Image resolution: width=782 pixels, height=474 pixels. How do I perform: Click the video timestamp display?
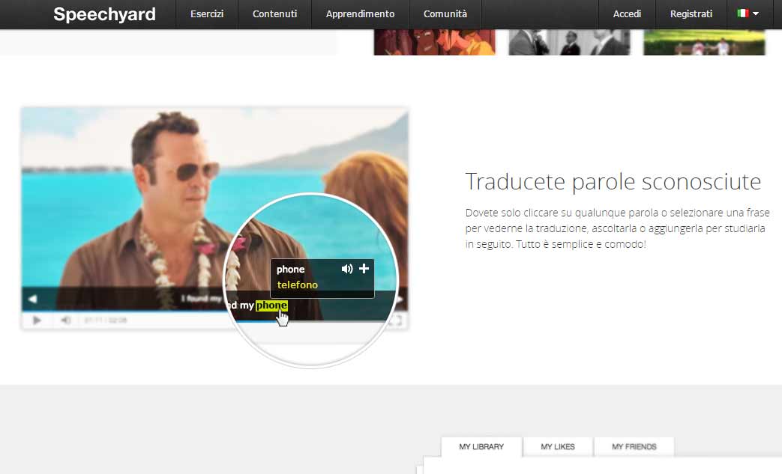pos(106,320)
